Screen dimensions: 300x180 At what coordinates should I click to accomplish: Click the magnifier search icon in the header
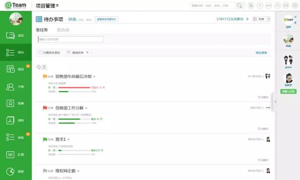click(x=240, y=6)
